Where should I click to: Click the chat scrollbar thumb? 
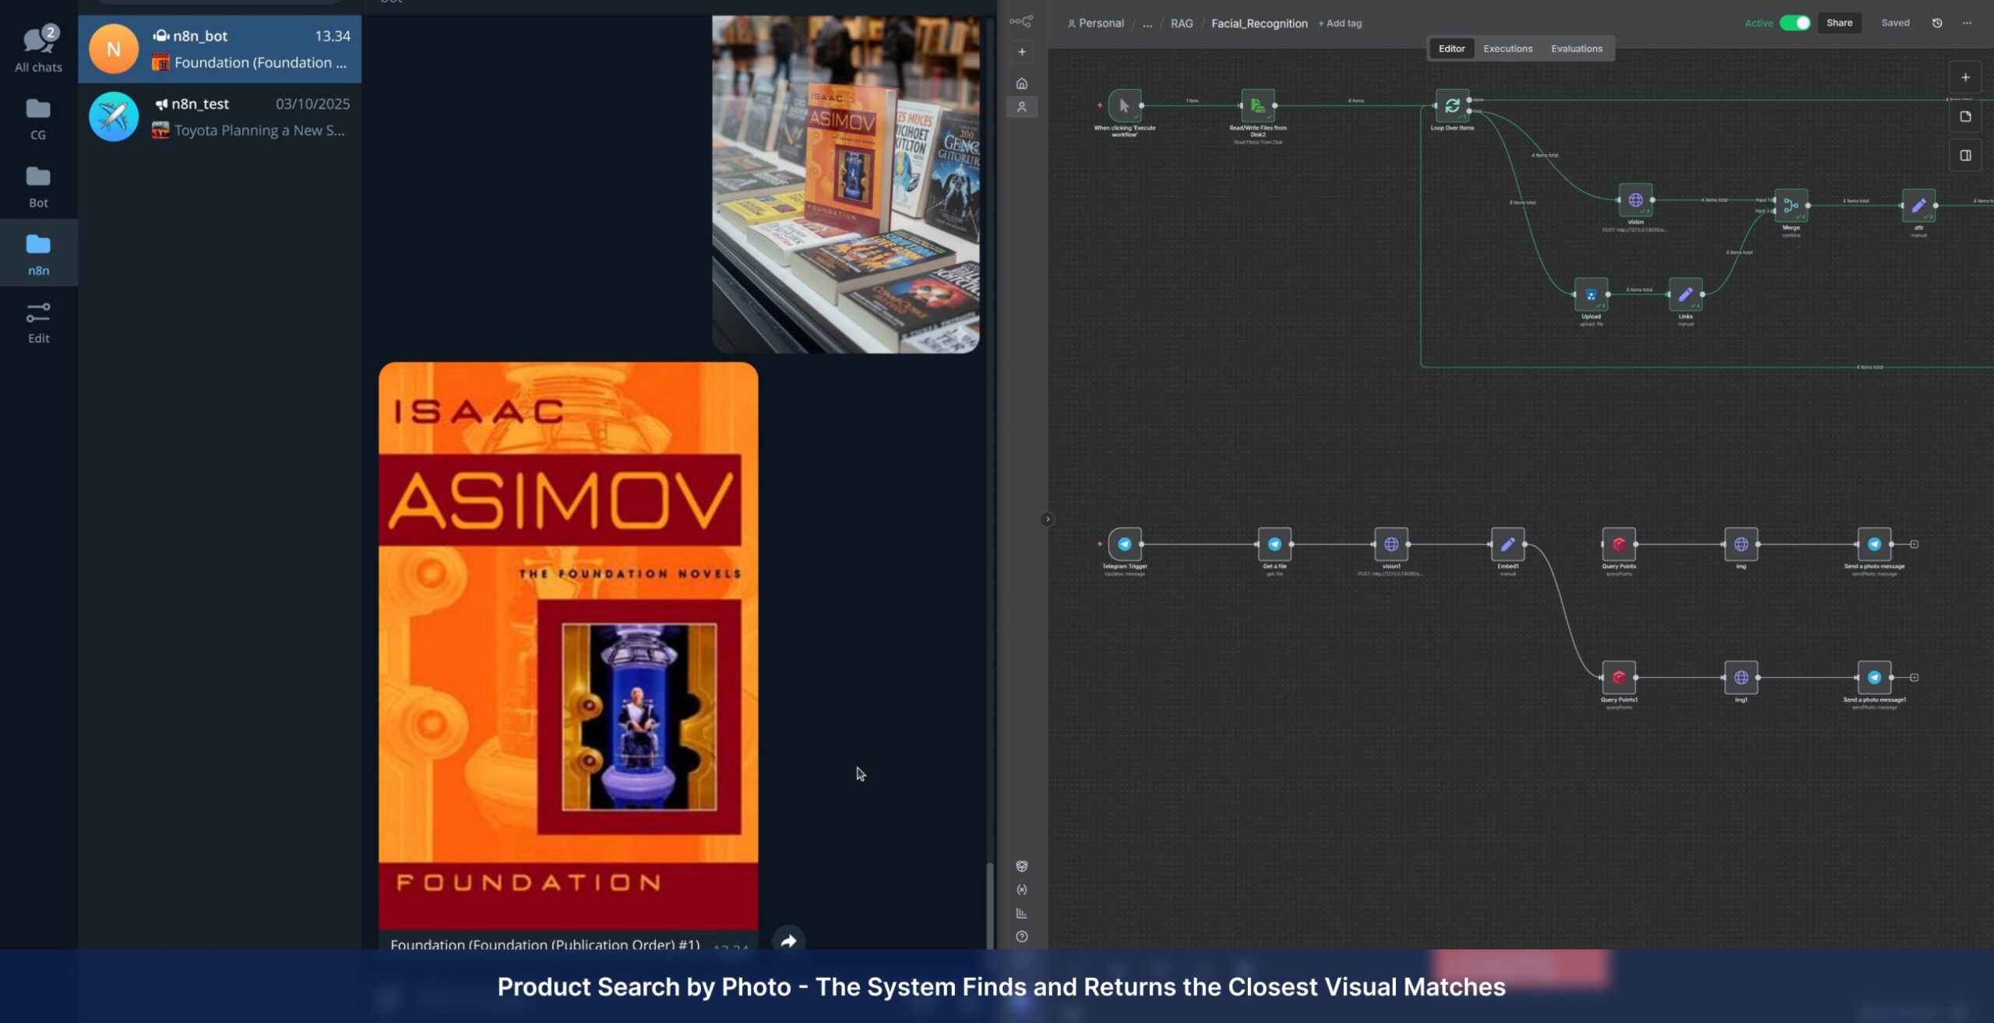[989, 904]
